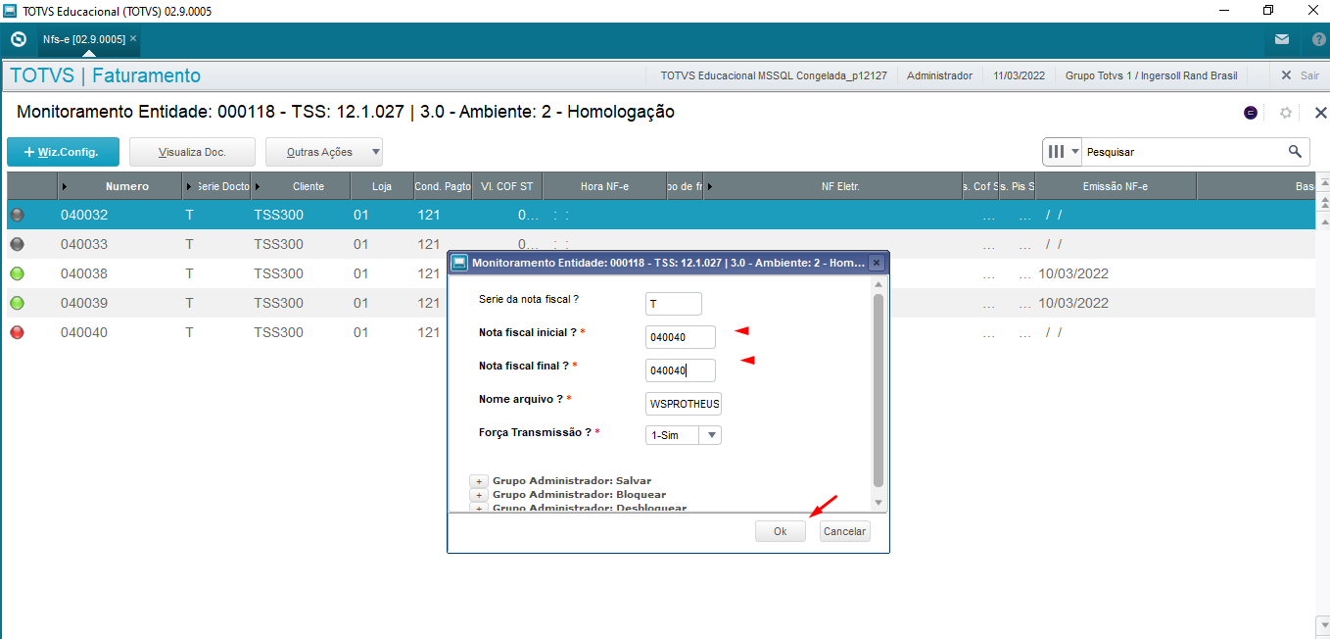Open the column filter dropdown beside the search box

coord(1063,152)
